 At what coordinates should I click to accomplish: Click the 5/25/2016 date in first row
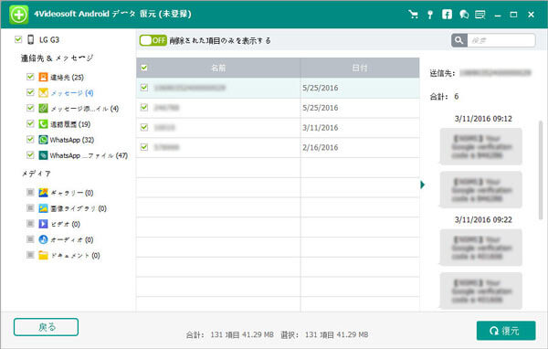click(x=321, y=88)
